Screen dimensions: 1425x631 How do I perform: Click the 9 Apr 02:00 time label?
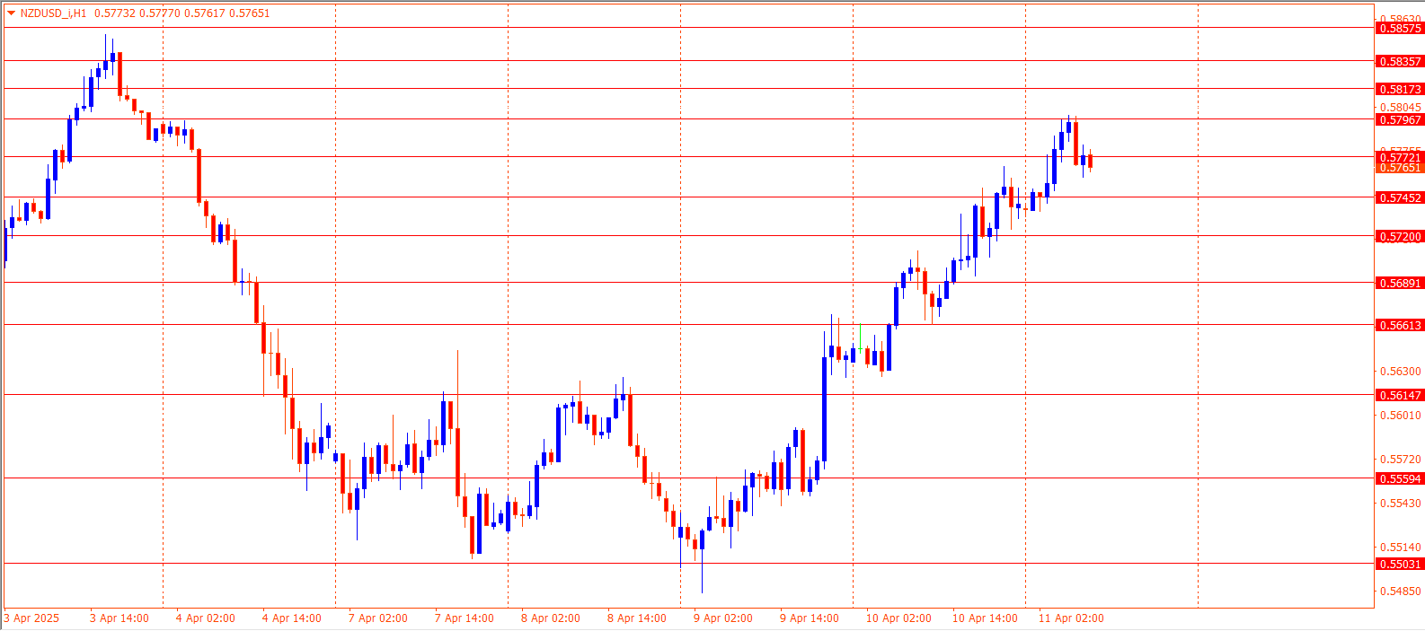click(723, 618)
